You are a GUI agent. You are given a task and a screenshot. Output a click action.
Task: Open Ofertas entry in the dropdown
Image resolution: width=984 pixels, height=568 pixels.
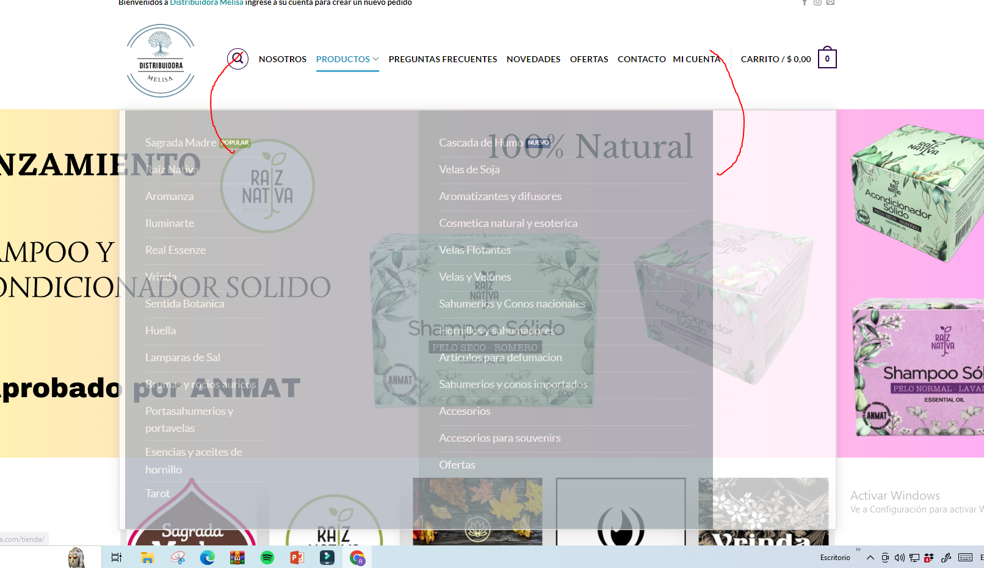click(457, 465)
